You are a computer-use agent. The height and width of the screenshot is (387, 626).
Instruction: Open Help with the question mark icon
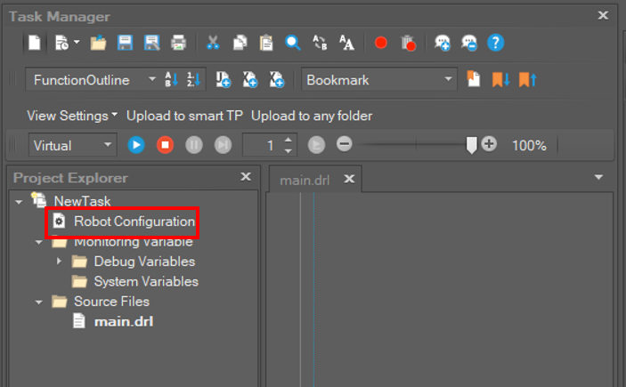pos(496,43)
